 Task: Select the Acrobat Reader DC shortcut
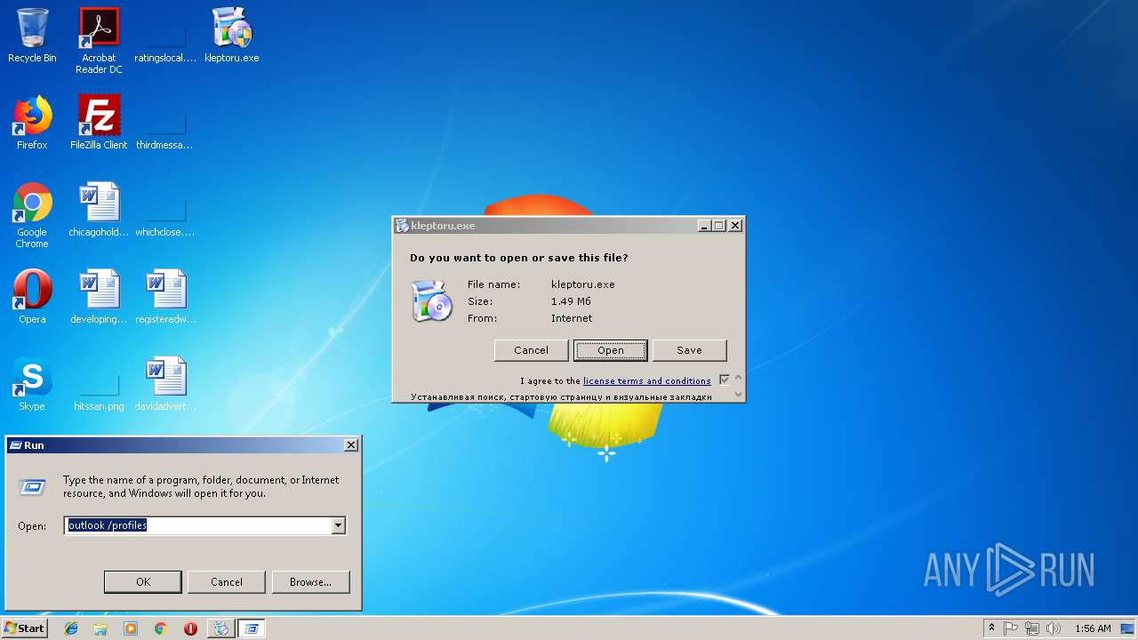click(x=99, y=41)
